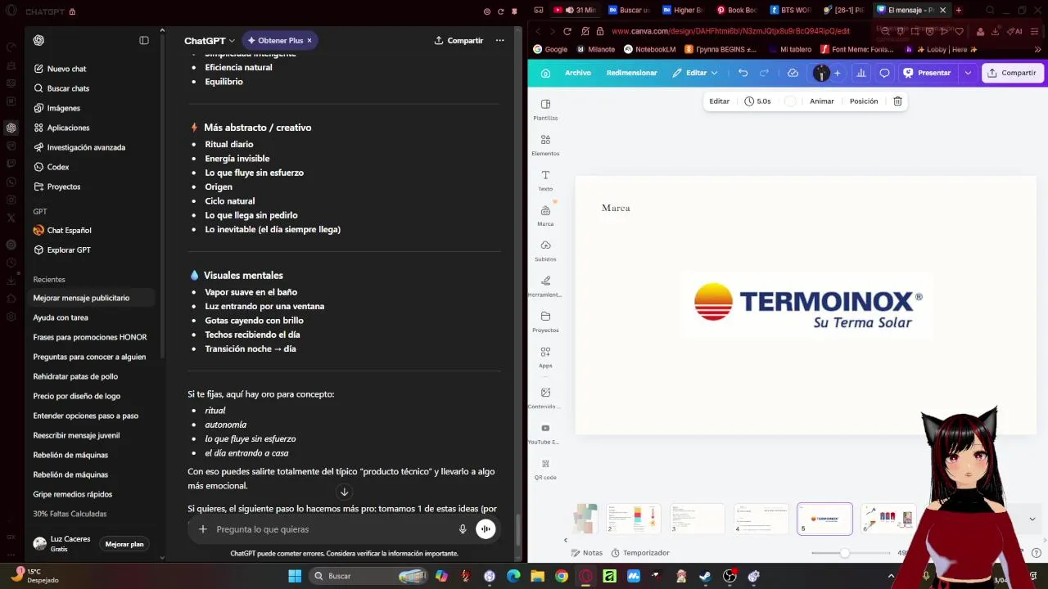Start voice mode in ChatGPT
The height and width of the screenshot is (589, 1048).
click(x=486, y=529)
